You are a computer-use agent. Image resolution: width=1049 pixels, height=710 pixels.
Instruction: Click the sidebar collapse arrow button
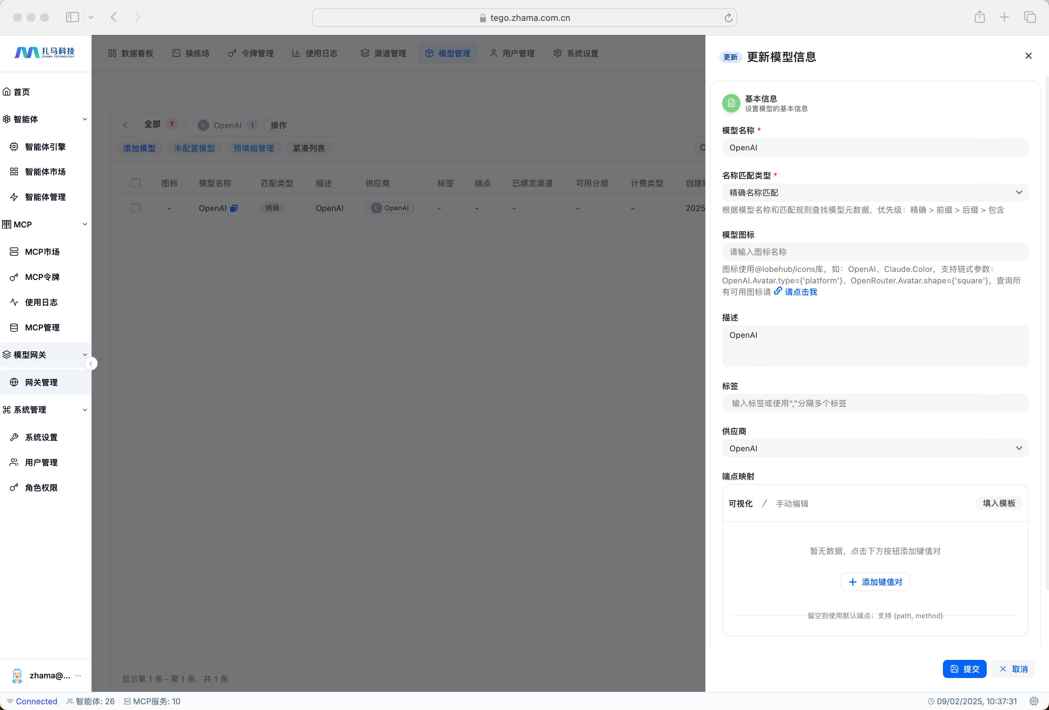tap(91, 363)
